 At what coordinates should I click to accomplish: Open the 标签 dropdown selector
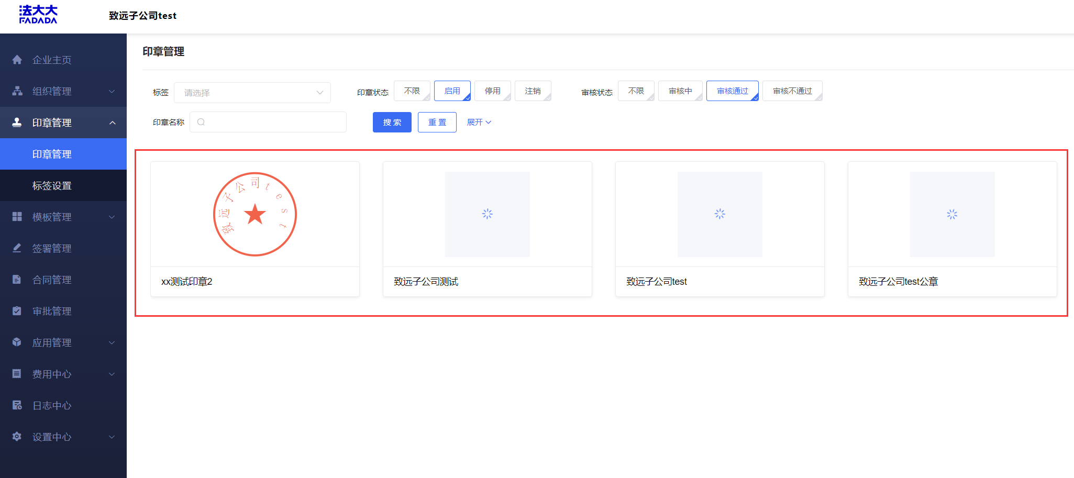click(x=252, y=93)
